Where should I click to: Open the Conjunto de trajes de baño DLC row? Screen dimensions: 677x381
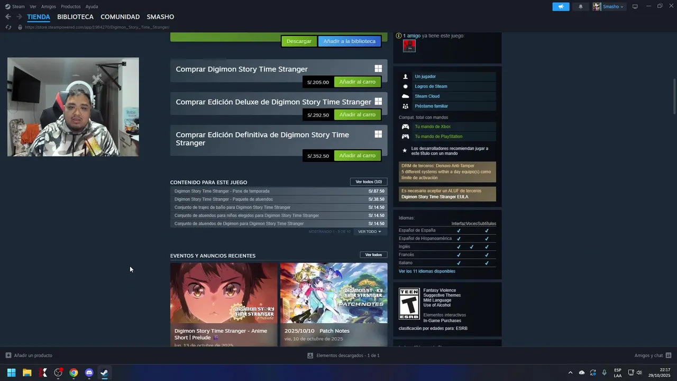click(x=279, y=207)
